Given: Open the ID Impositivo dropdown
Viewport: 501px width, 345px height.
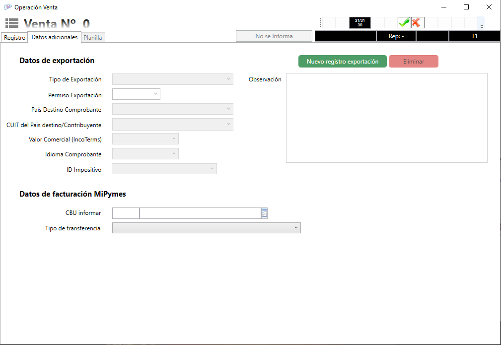Looking at the screenshot, I should [x=164, y=169].
